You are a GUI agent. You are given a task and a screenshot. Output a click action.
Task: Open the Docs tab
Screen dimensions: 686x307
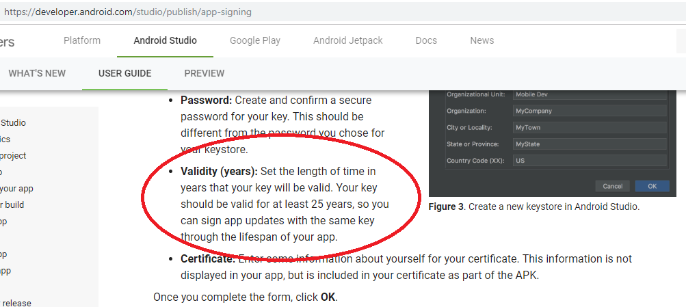tap(426, 40)
